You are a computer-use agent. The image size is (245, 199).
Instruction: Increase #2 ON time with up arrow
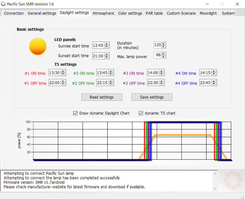111,71
